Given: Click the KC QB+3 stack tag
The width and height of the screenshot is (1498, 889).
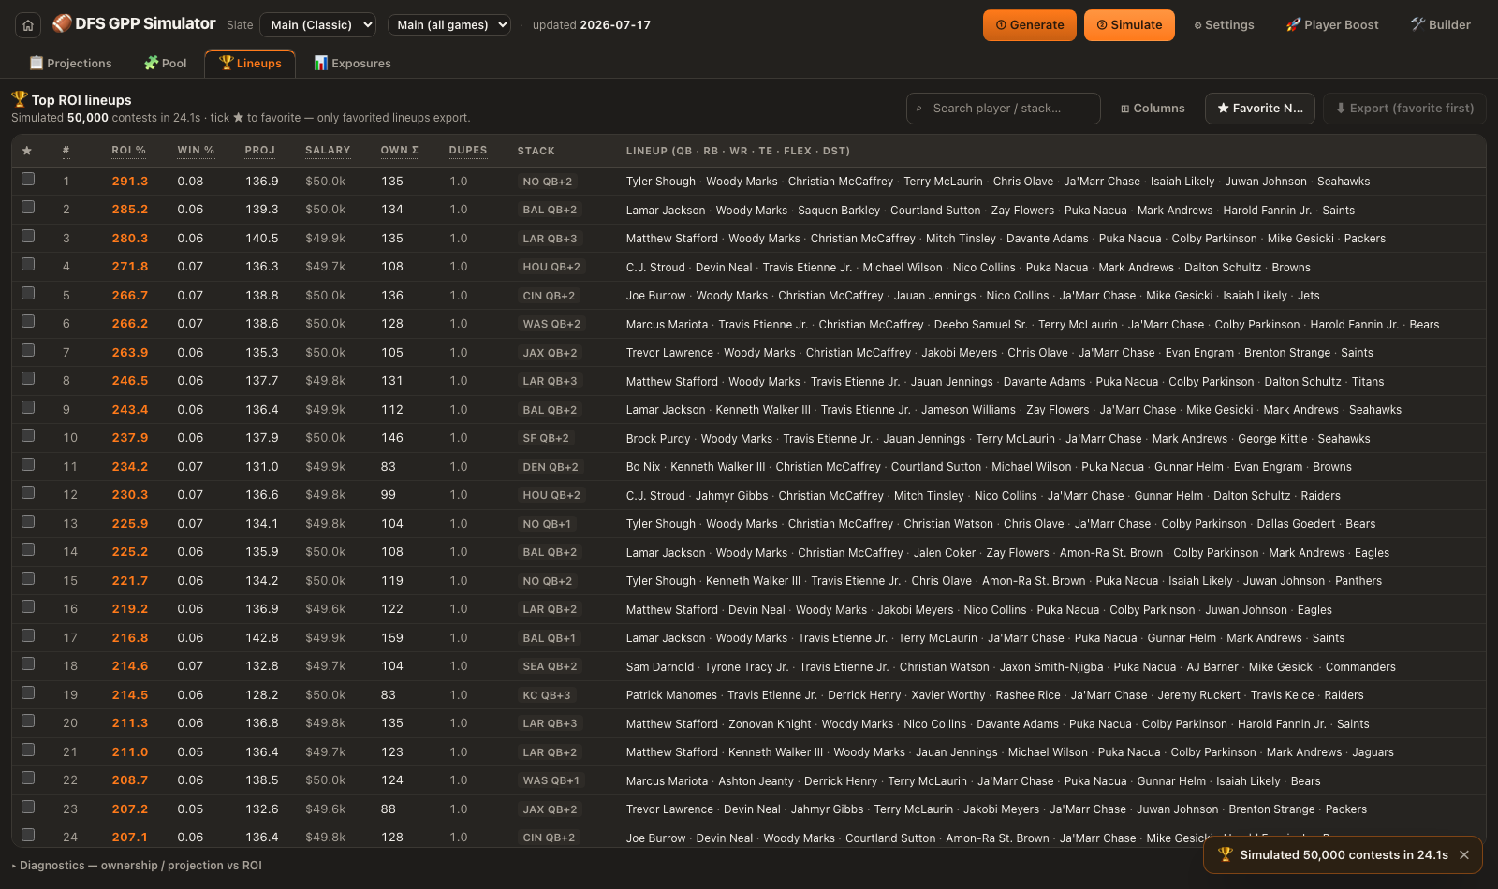Looking at the screenshot, I should (547, 695).
